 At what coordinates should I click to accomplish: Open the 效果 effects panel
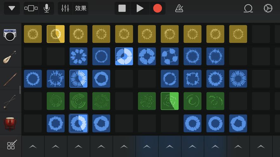[x=81, y=9]
